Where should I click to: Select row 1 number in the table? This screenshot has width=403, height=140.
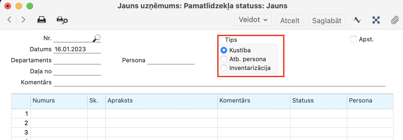[x=26, y=114]
